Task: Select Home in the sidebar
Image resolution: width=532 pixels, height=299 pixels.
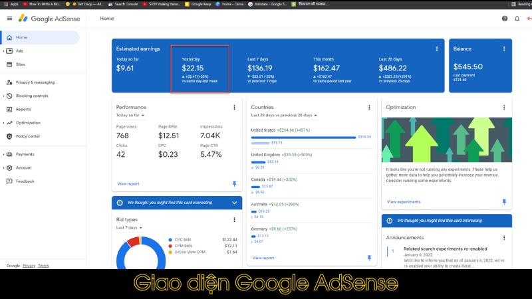Action: (x=40, y=37)
